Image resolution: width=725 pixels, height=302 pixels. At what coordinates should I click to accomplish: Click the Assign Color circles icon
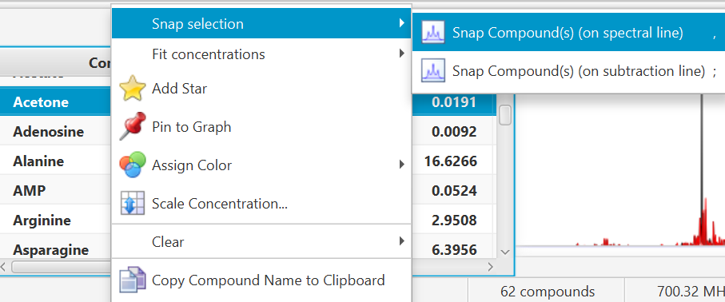coord(132,165)
